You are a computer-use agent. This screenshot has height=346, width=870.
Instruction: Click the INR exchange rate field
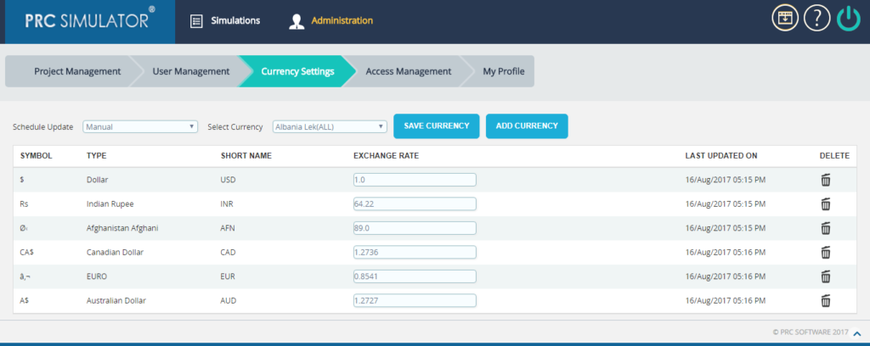[x=415, y=204]
